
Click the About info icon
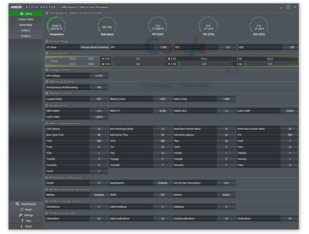(x=21, y=226)
